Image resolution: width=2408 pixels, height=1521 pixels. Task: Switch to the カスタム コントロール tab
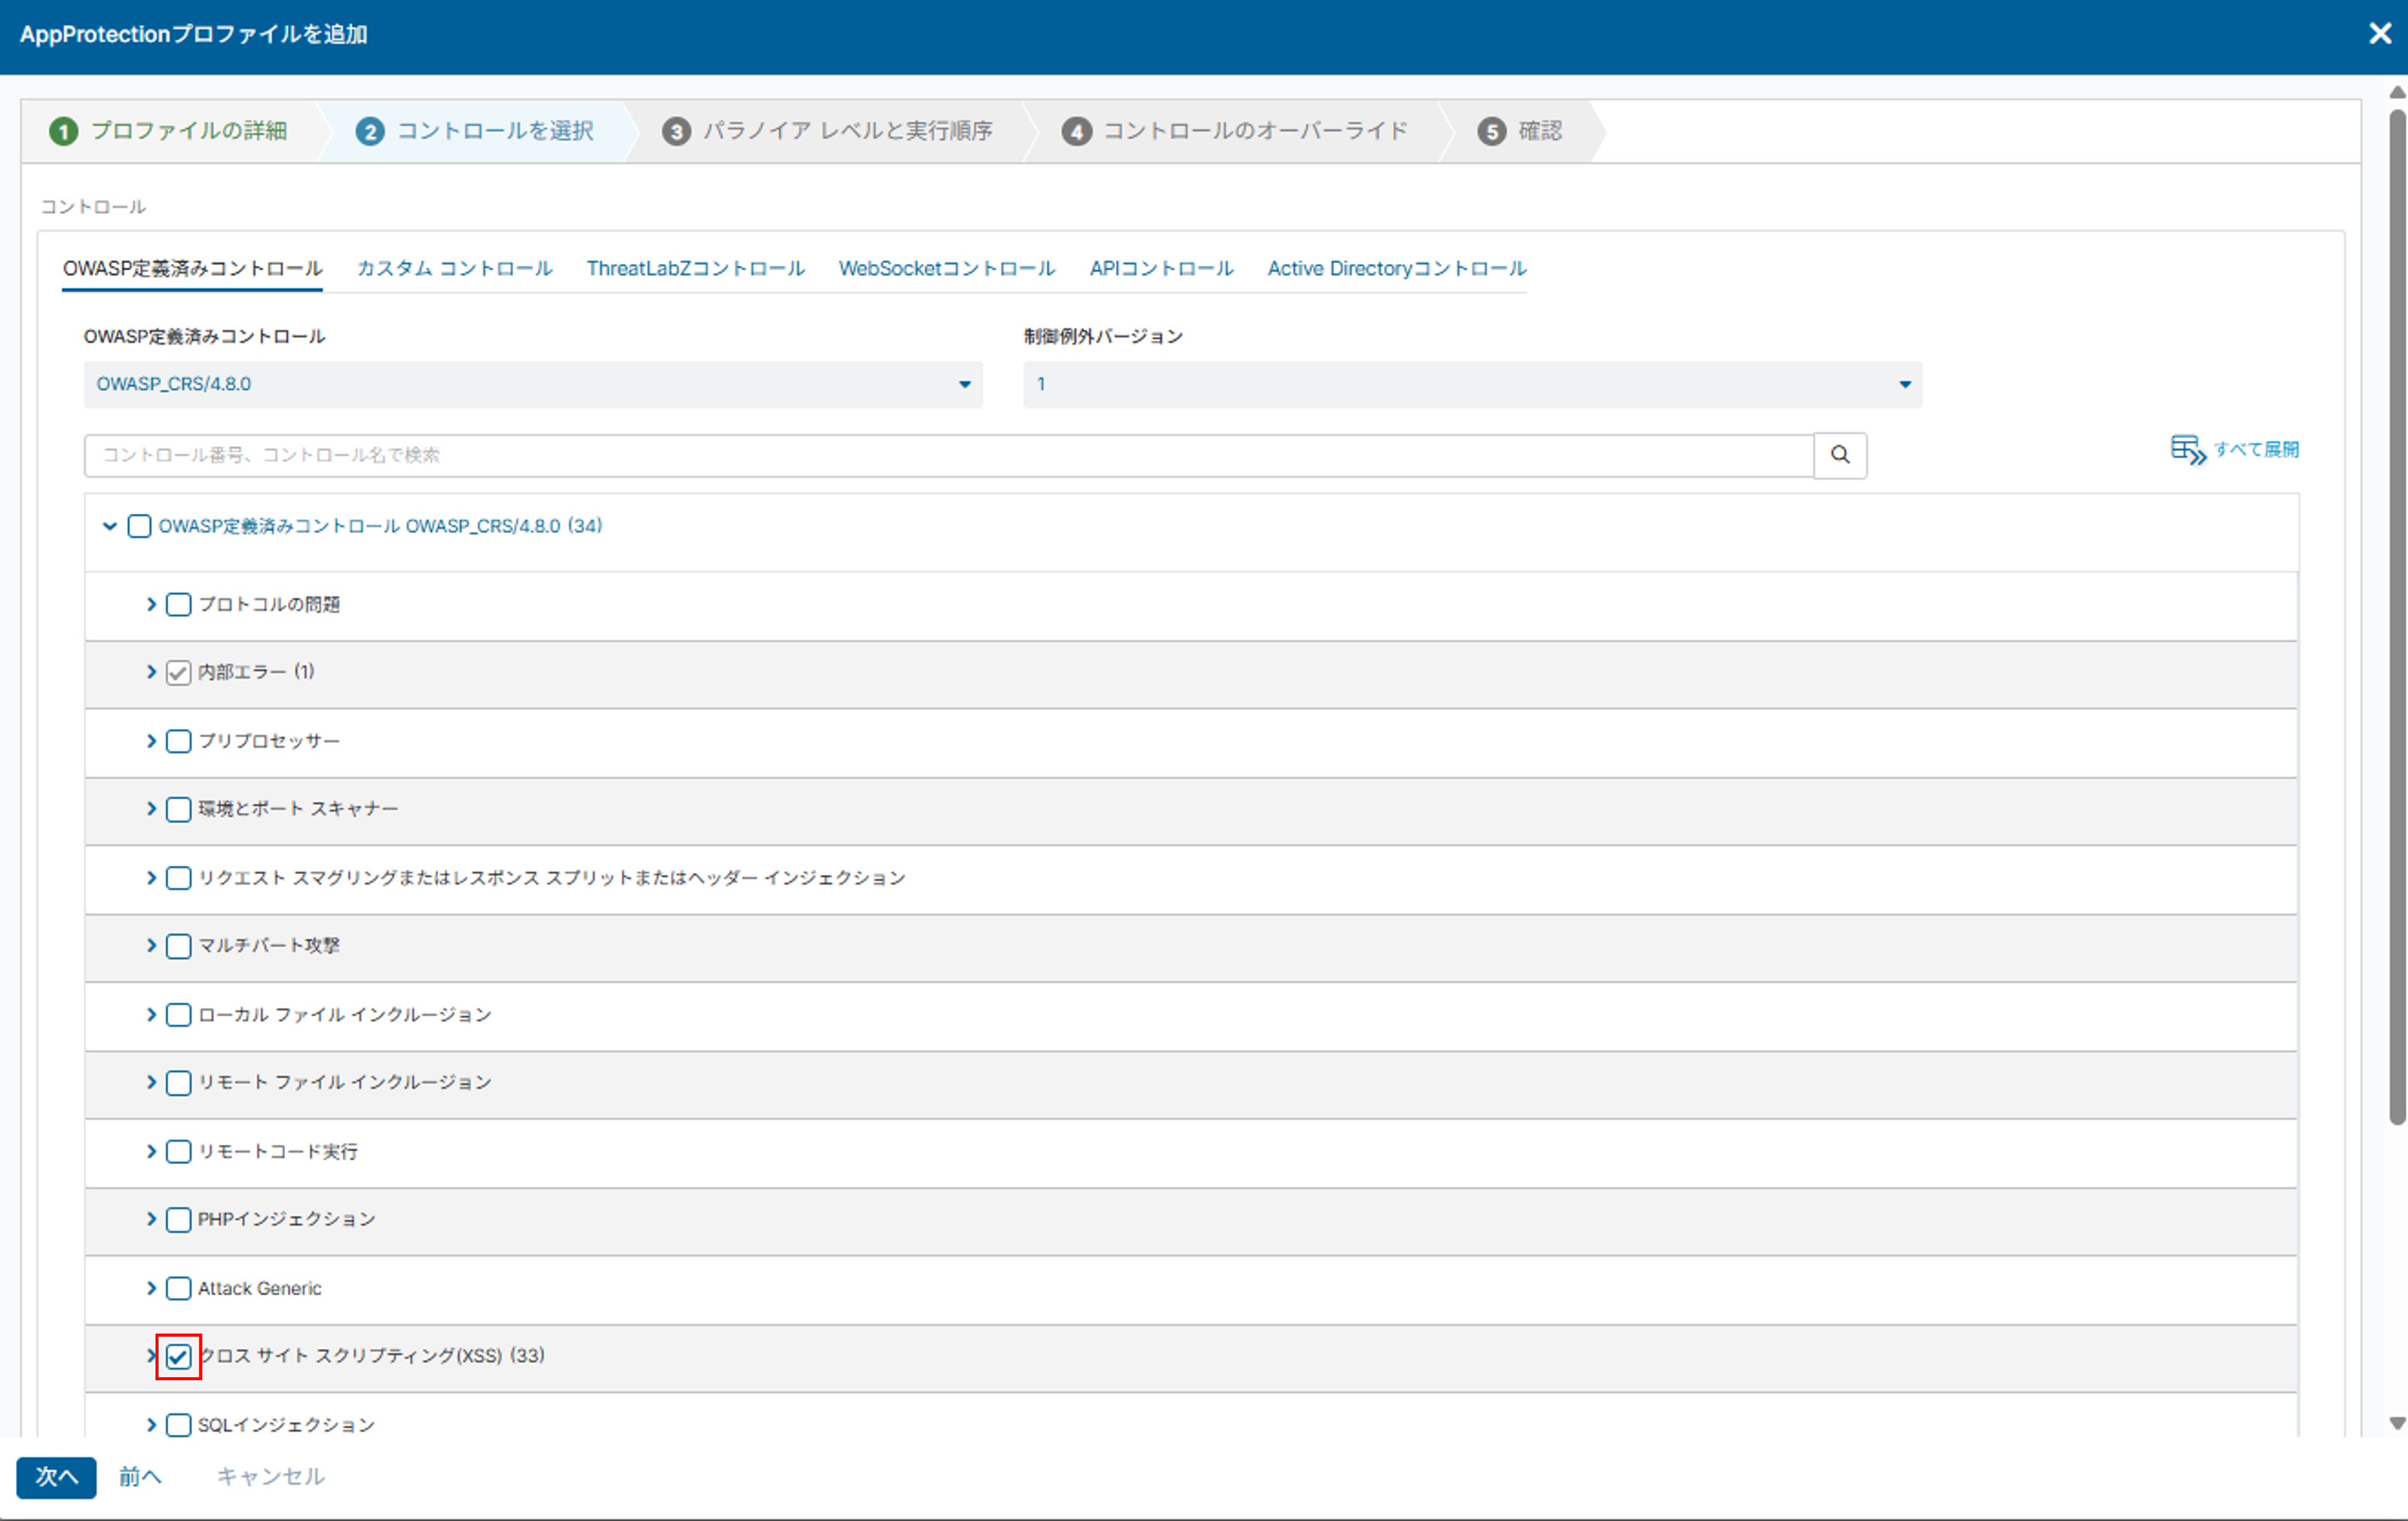coord(454,268)
